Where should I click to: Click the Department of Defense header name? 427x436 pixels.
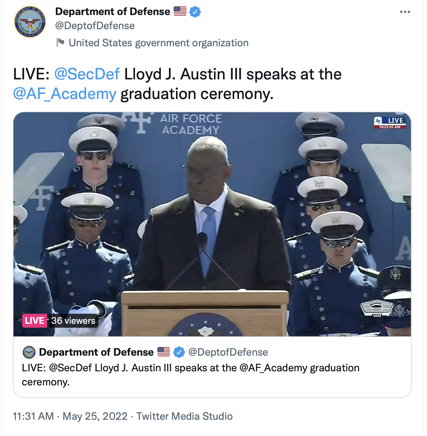coord(113,12)
